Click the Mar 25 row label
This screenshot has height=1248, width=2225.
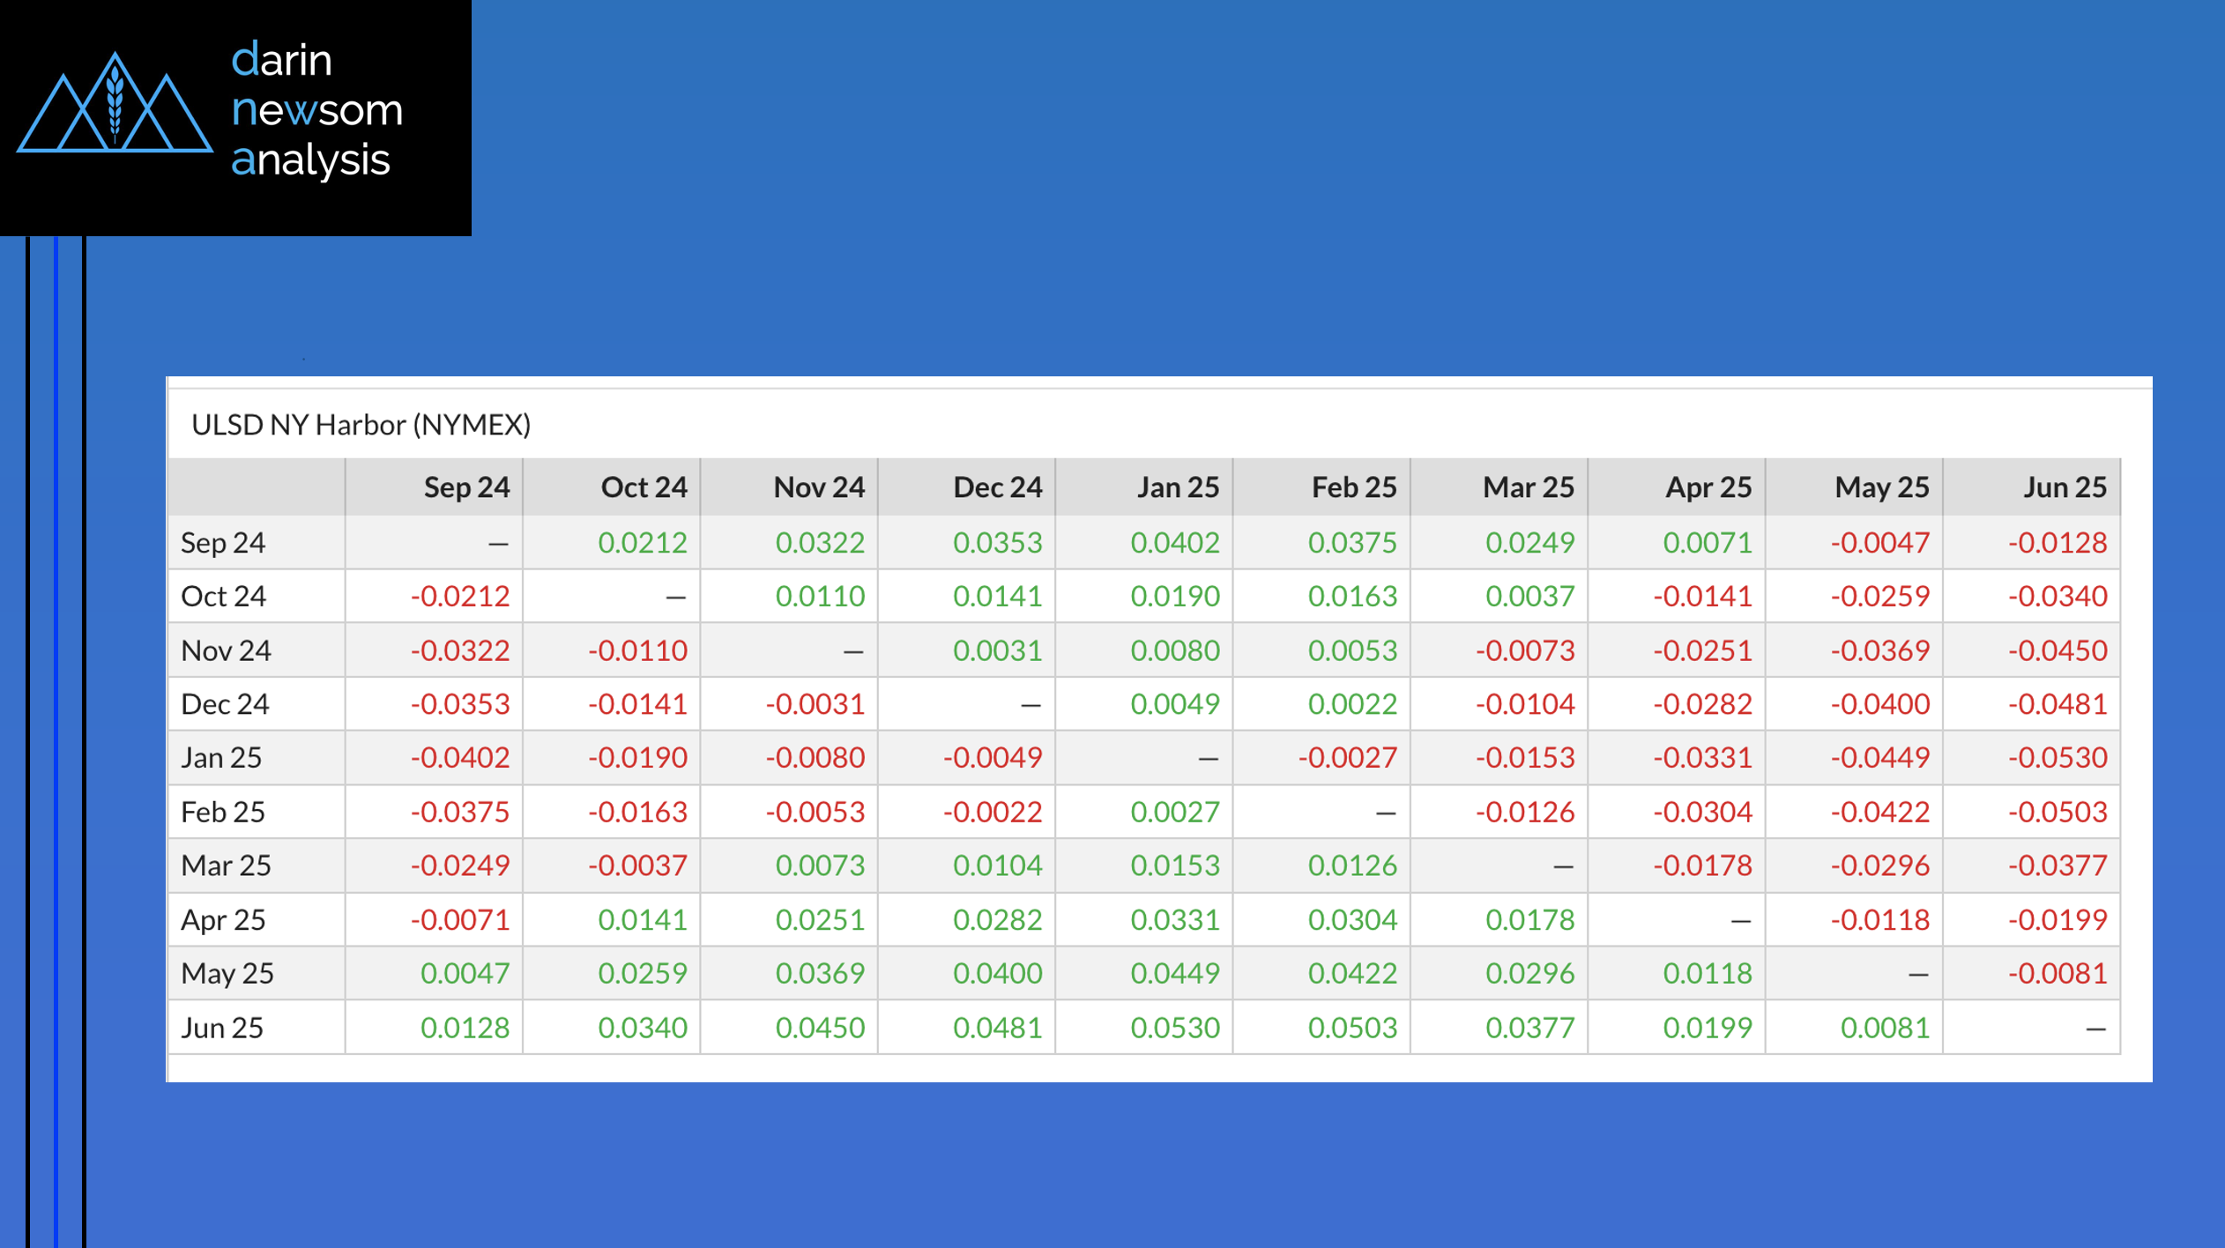point(226,865)
